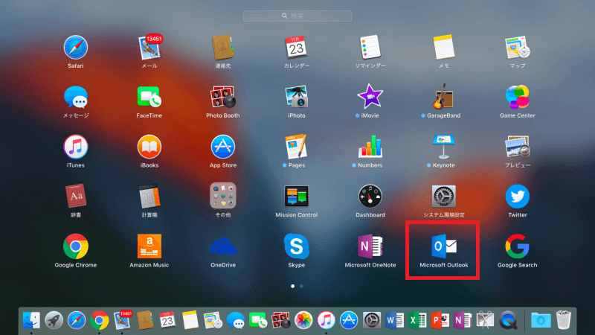Open App Store from the Dock
This screenshot has width=595, height=335.
click(349, 320)
